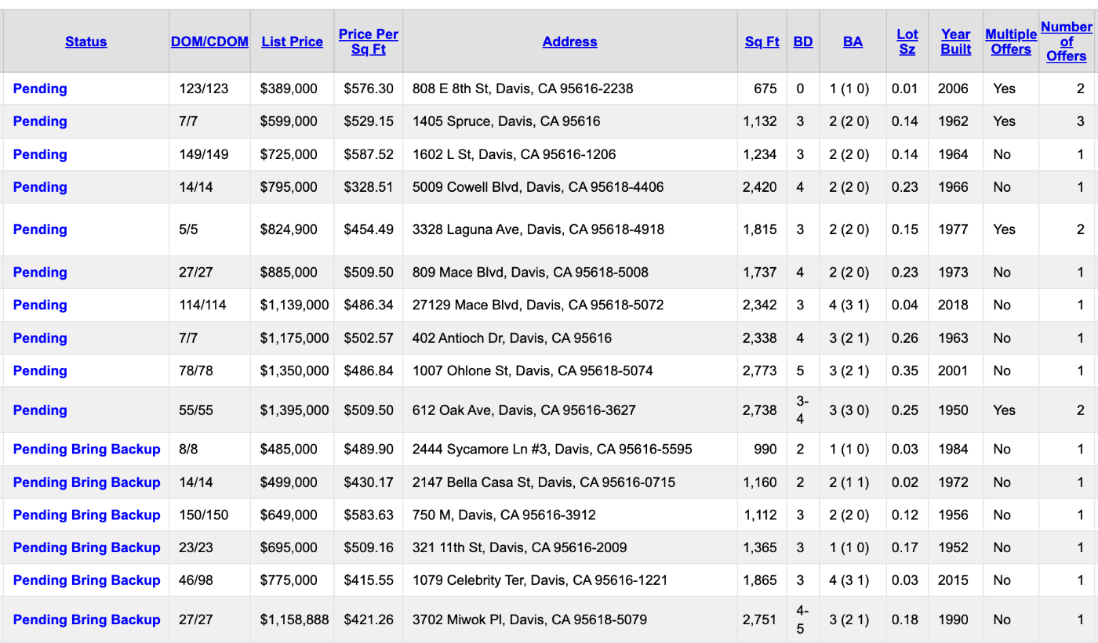Select square footage 675

coord(765,89)
